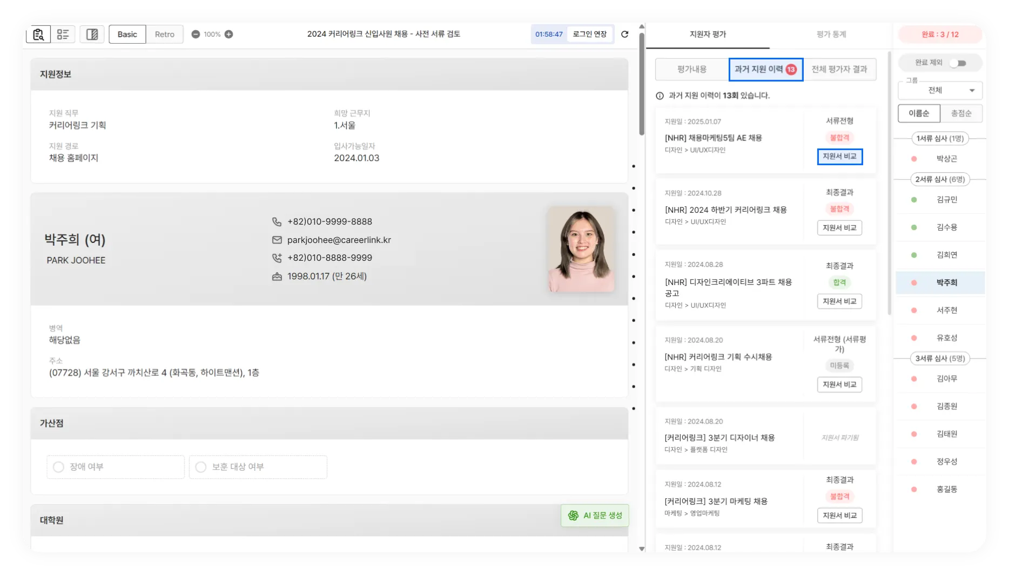This screenshot has width=1009, height=575.
Task: Select the document search view icon
Action: coord(38,34)
